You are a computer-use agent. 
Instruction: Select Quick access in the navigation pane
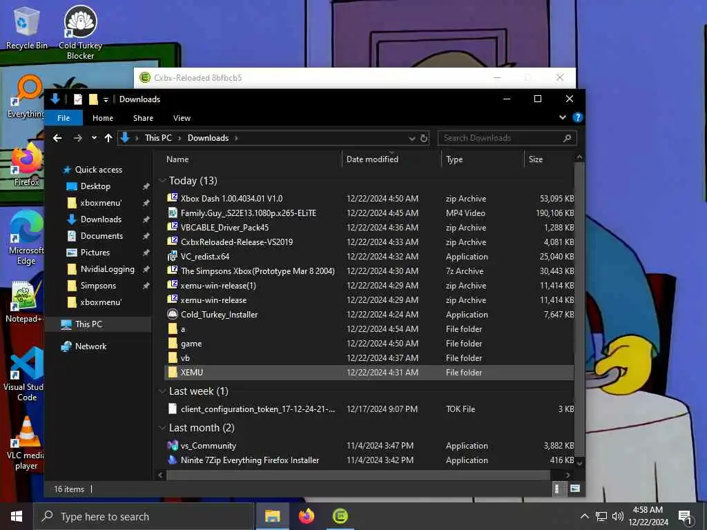(98, 170)
